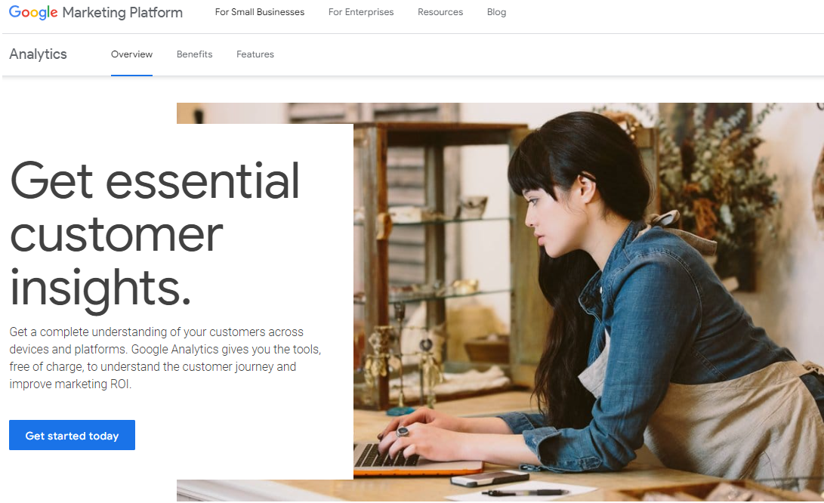Go to the Resources section
This screenshot has width=824, height=503.
pyautogui.click(x=440, y=12)
